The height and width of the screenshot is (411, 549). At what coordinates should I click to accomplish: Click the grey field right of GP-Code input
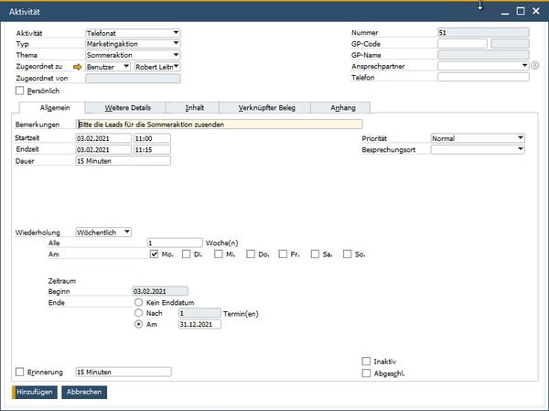[x=510, y=43]
